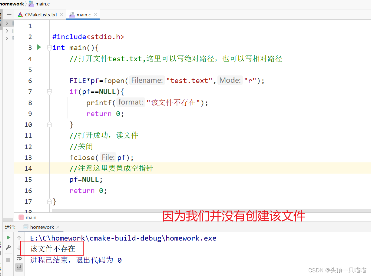
Task: Click the Filename: inlay hint in fopen
Action: click(x=147, y=80)
